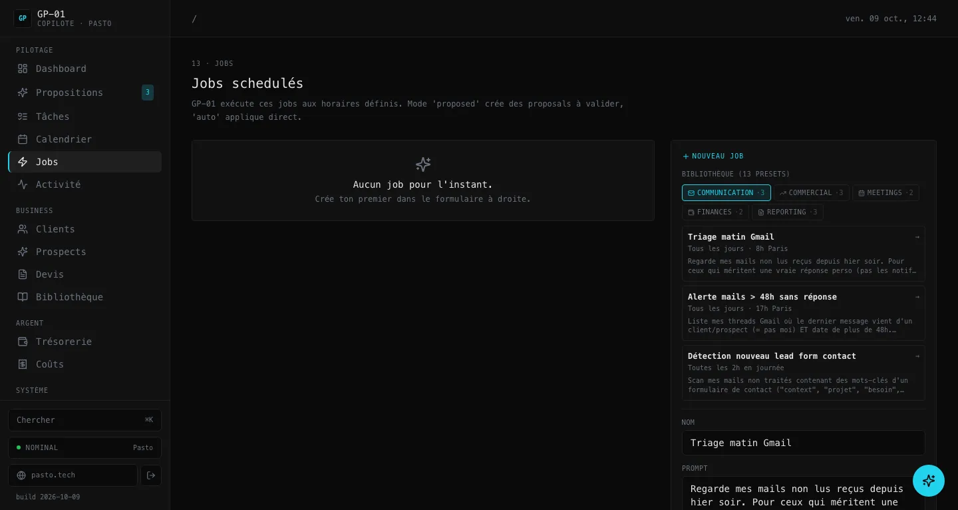This screenshot has width=958, height=510.
Task: Click NOMINAL status indicator
Action: [85, 447]
